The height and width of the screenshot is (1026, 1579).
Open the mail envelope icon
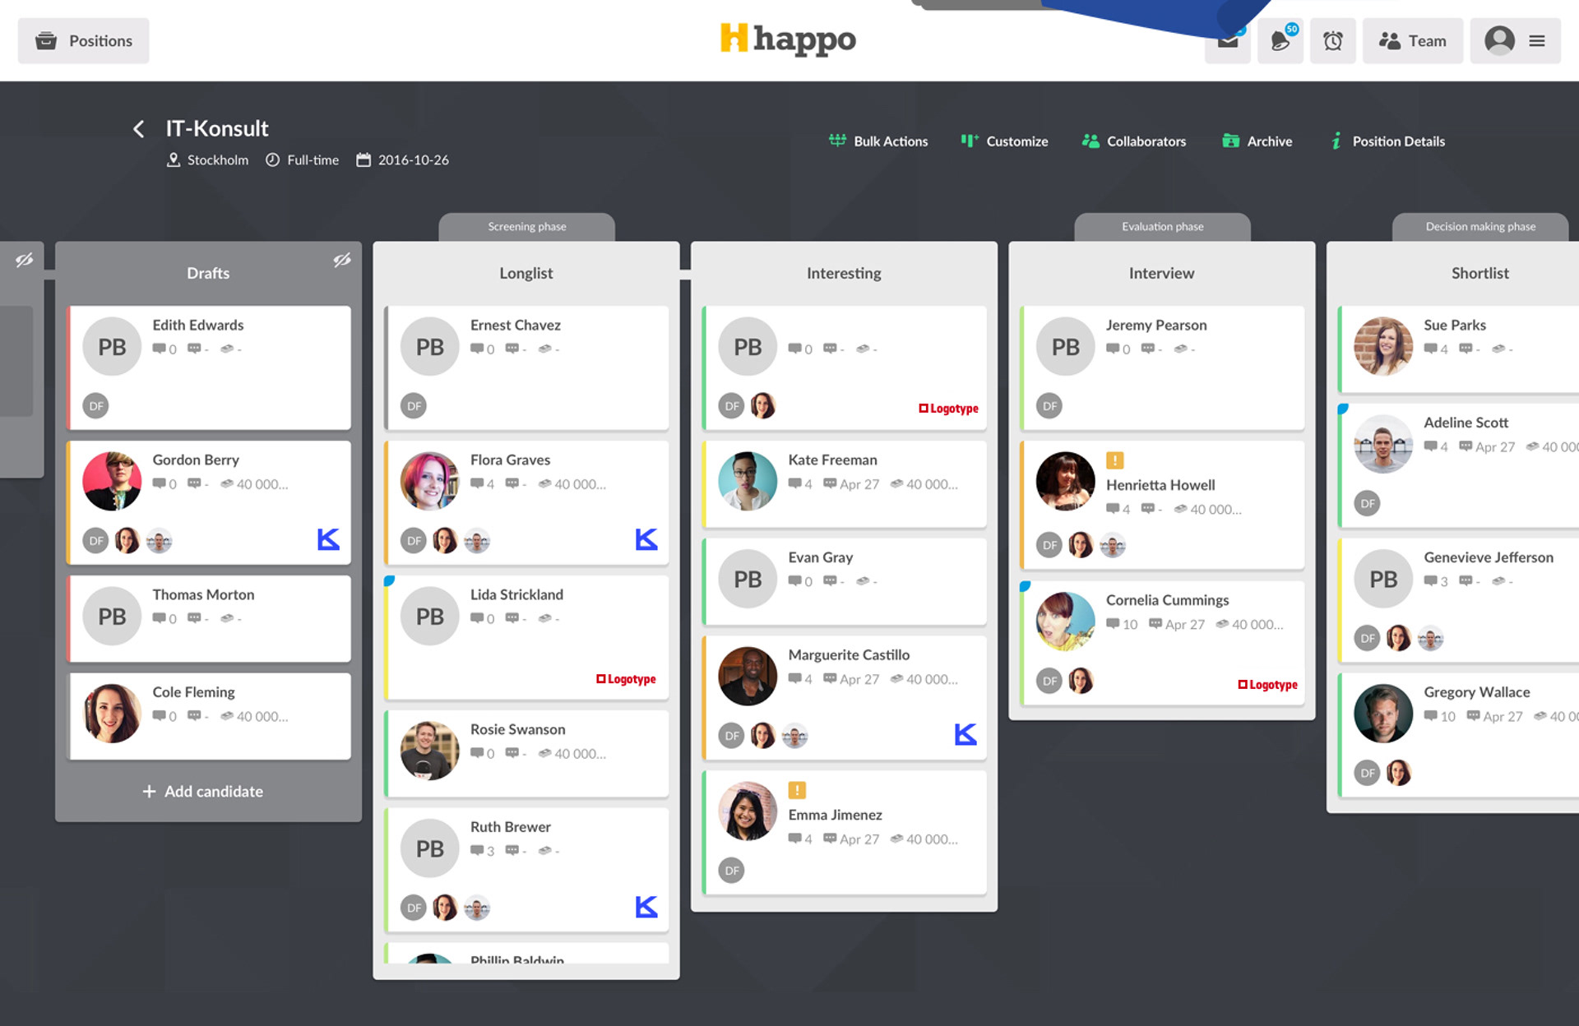point(1227,43)
